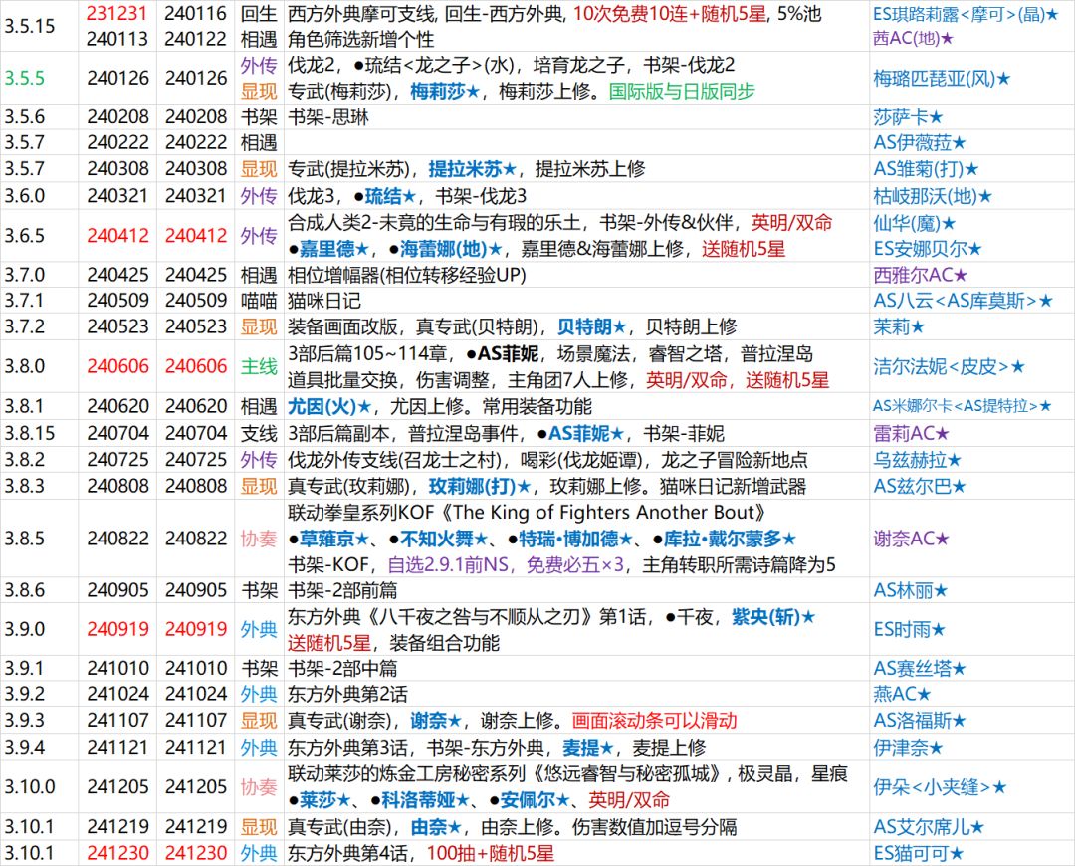
Task: Select the green version number 3.5.5
Action: coord(24,79)
